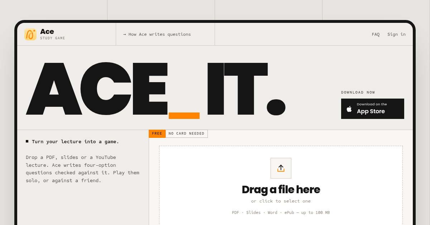Click the large 'ACE' headline letters
The height and width of the screenshot is (225, 430).
point(97,89)
